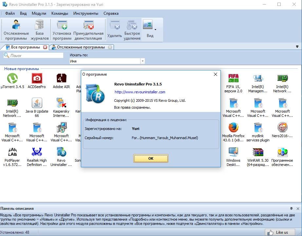Pin the Панель описания panel
The width and height of the screenshot is (302, 236).
point(291,209)
